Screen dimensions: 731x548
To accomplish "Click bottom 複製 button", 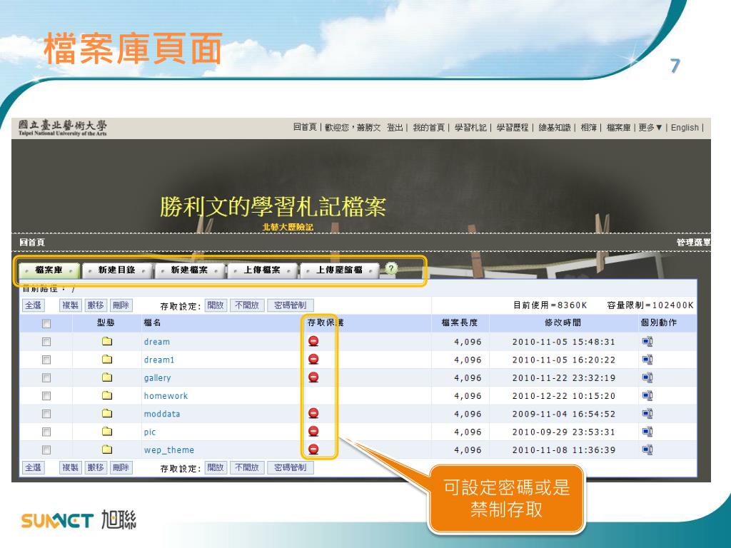I will point(71,467).
